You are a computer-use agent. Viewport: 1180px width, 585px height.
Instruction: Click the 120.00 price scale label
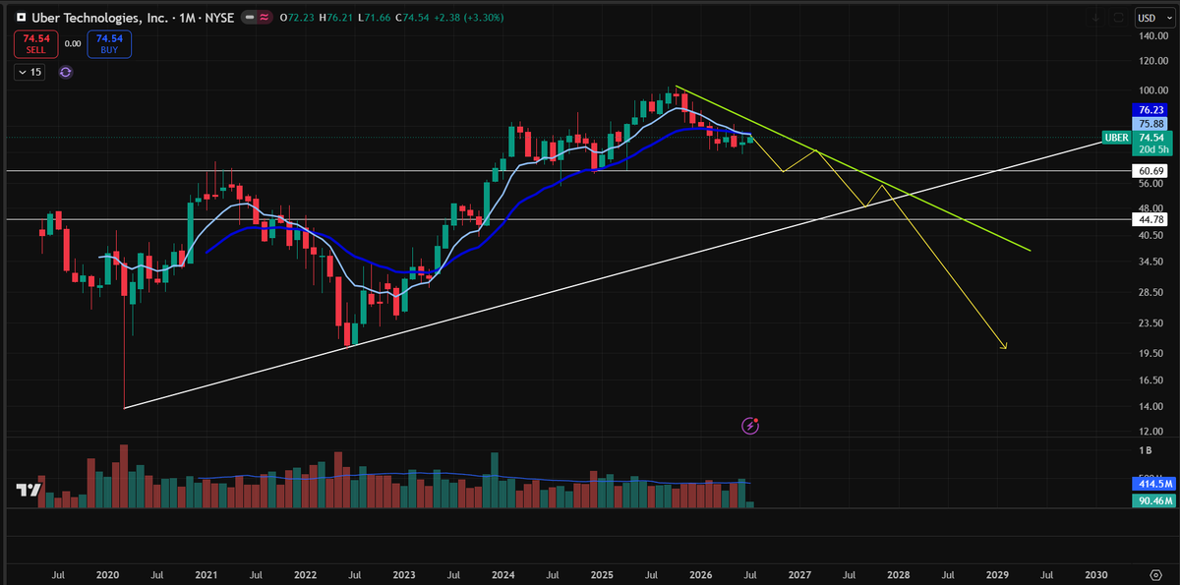[x=1152, y=61]
